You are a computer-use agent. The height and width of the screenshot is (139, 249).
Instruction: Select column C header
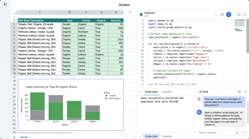pyautogui.click(x=86, y=12)
